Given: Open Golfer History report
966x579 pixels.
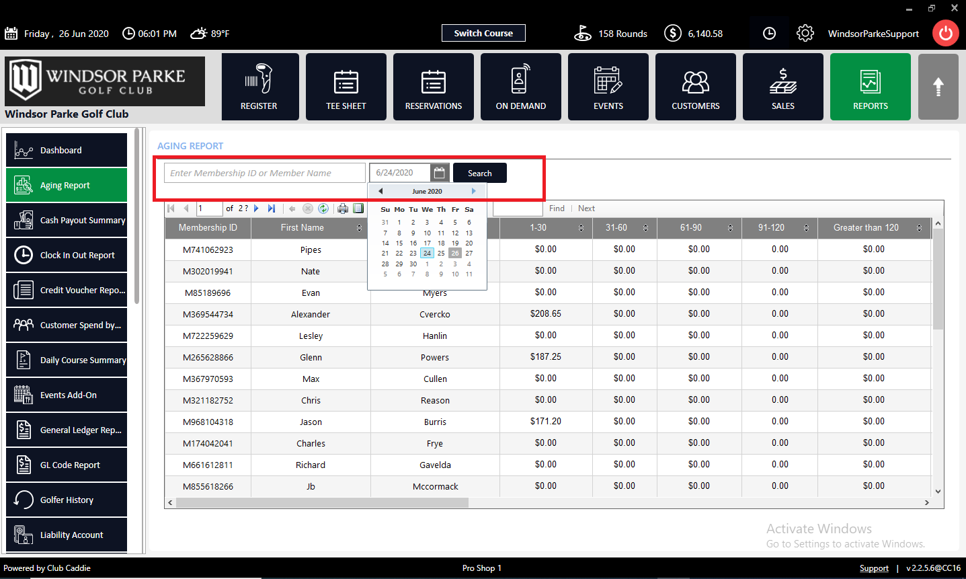Looking at the screenshot, I should (x=67, y=500).
